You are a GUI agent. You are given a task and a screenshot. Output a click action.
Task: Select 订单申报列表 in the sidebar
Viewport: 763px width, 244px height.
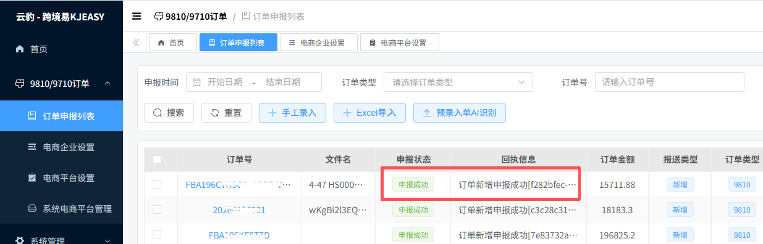coord(61,116)
